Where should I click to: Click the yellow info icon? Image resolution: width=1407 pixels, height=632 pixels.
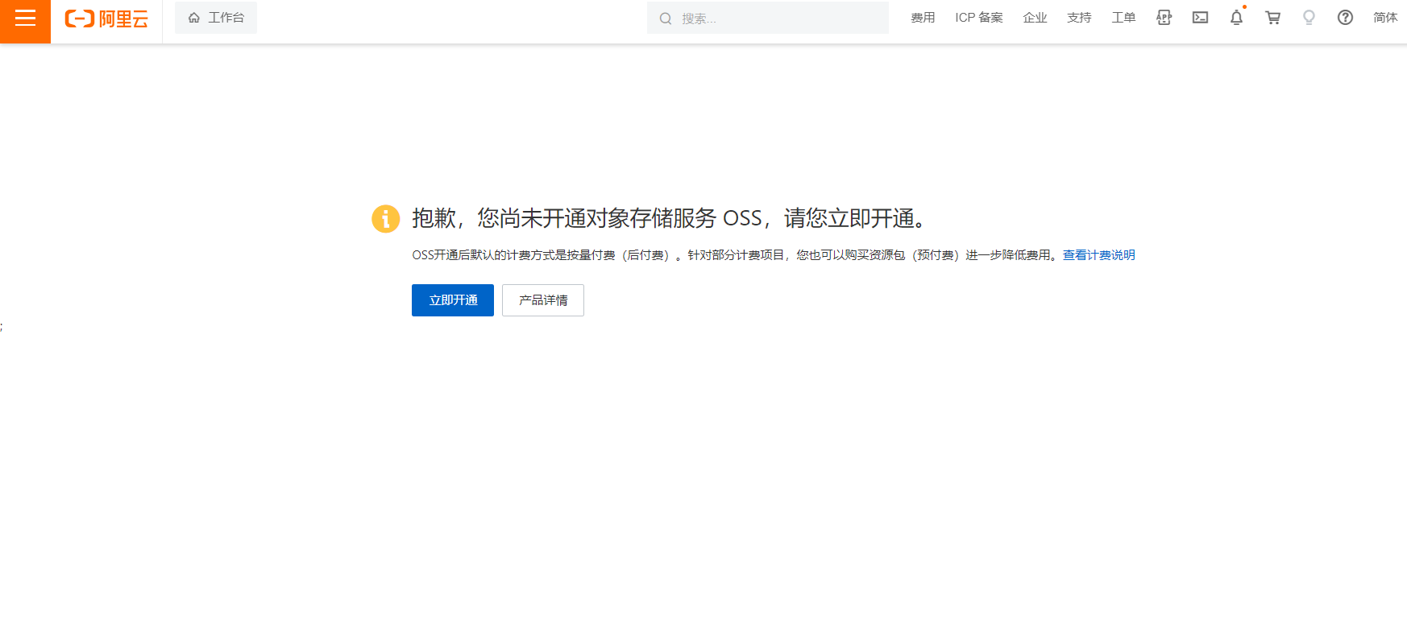point(385,218)
